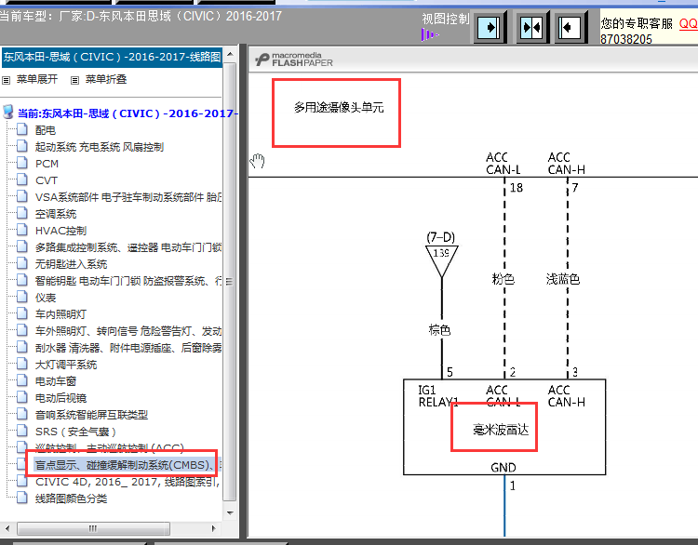
Task: Open 刮水器 清洗器、附件电源插座 entry
Action: point(128,348)
